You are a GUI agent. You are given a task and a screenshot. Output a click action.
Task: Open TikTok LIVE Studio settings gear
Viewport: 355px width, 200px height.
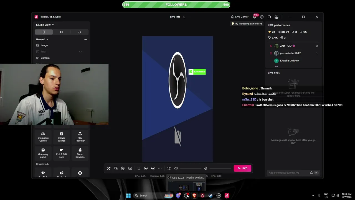click(x=269, y=17)
